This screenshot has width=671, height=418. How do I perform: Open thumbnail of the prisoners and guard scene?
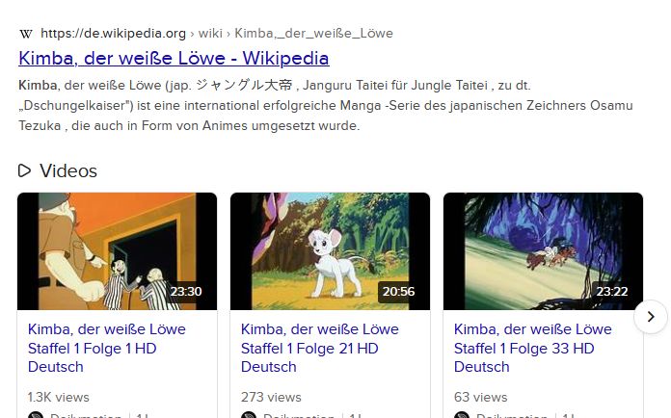click(x=117, y=251)
